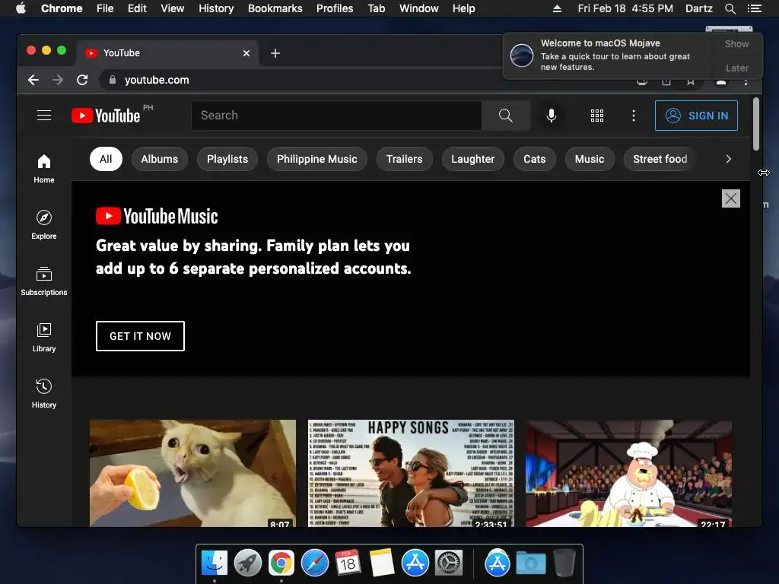Select the All filter chip
The width and height of the screenshot is (779, 584).
tap(106, 159)
